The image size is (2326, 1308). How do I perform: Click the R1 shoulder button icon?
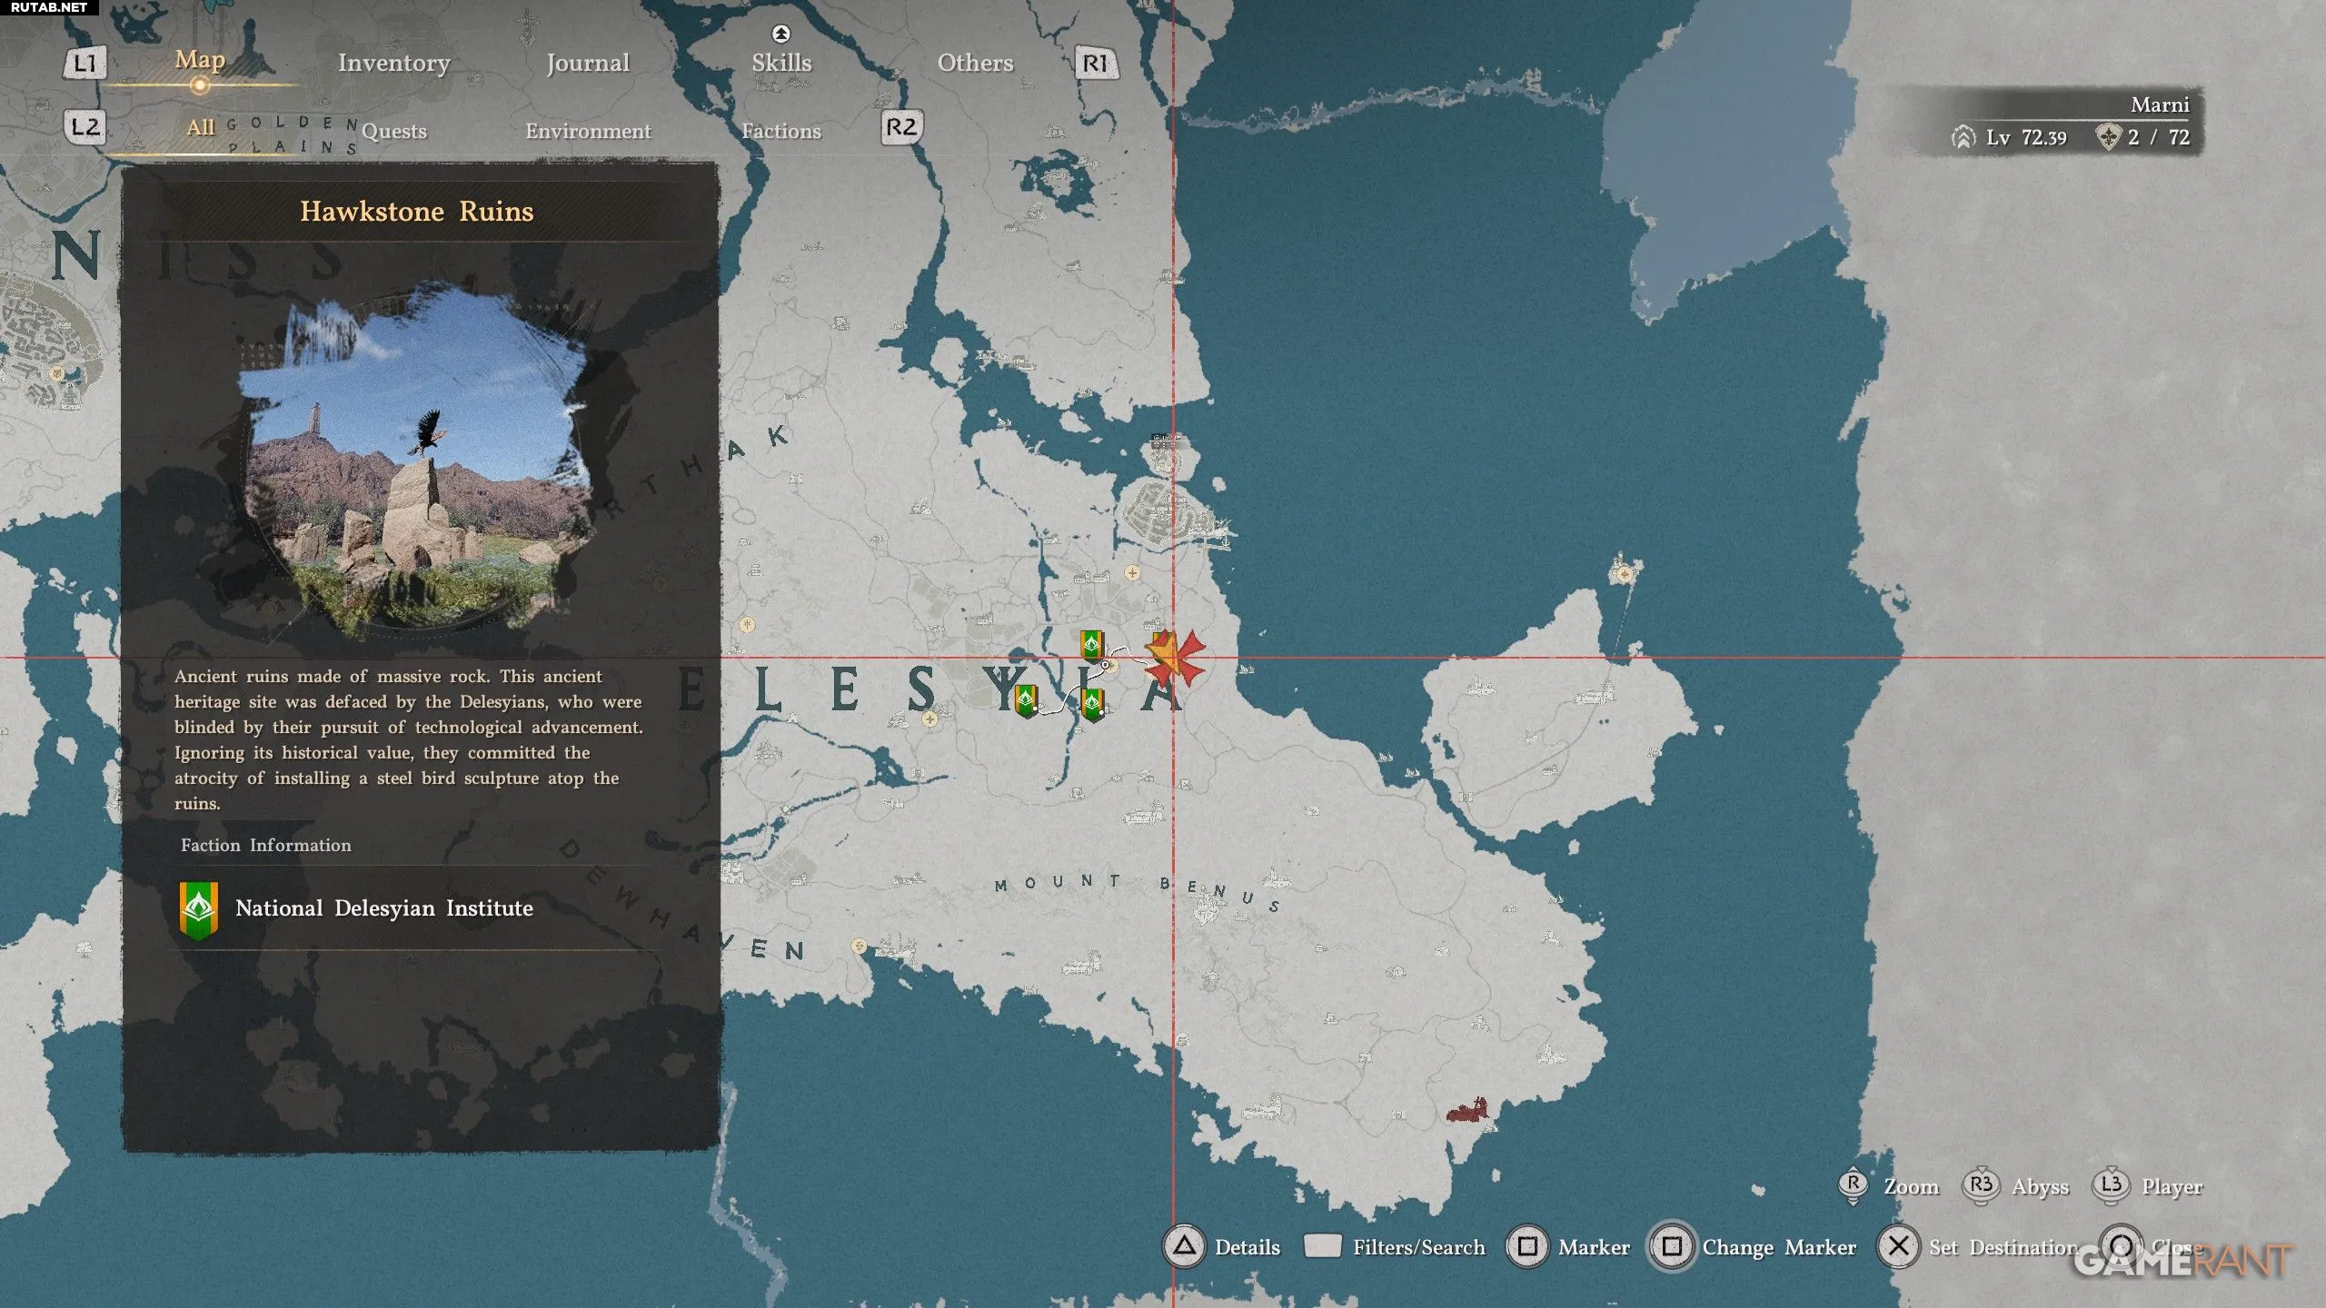(1095, 63)
